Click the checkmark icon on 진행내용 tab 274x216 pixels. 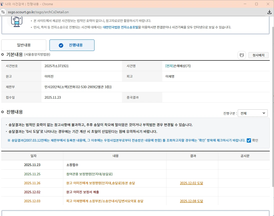61,45
